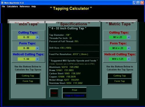145x107 pixels.
Task: Open the Reference menu
Action: coord(25,6)
